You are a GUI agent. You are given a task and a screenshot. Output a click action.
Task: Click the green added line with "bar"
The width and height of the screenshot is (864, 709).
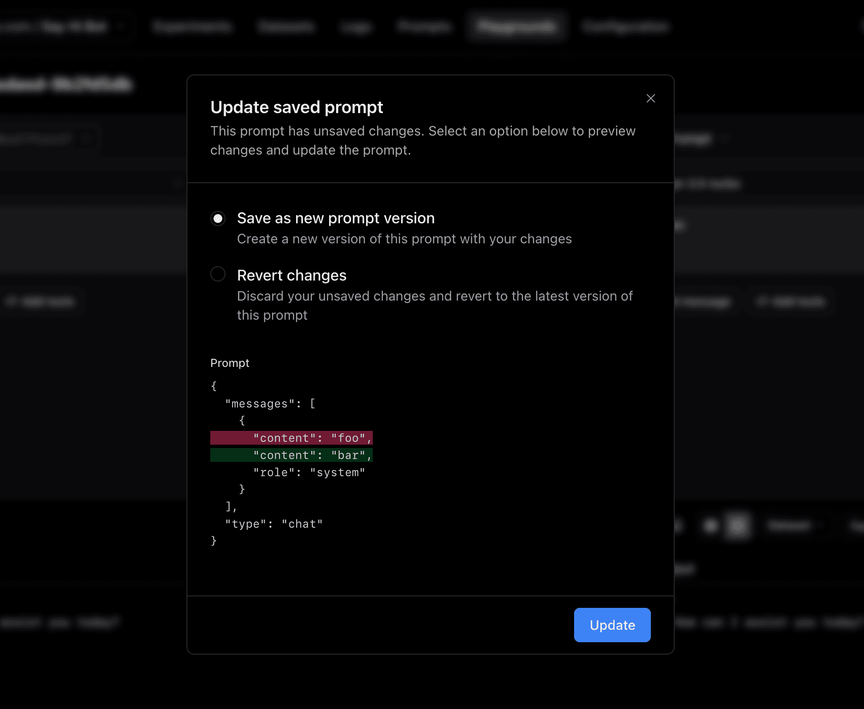[x=291, y=455]
